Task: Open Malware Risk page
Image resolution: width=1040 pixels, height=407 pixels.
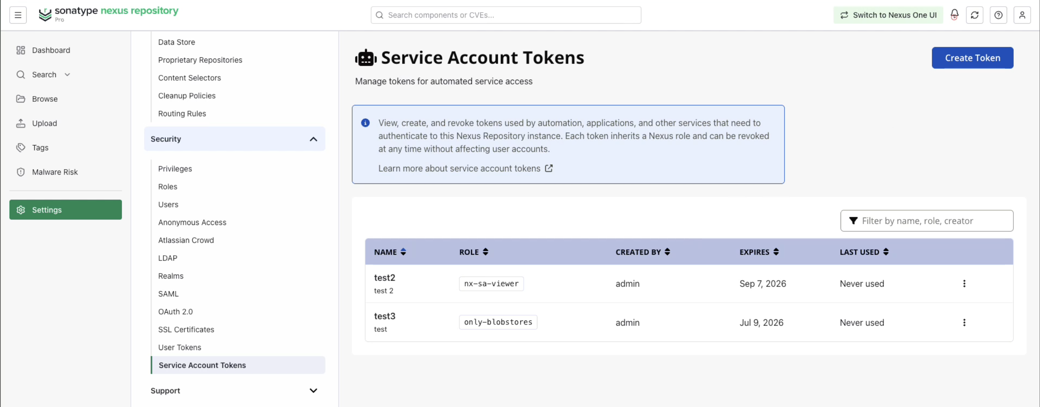Action: click(x=65, y=172)
